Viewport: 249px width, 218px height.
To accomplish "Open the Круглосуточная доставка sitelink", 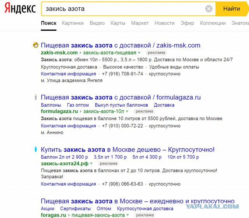I will [x=145, y=209].
